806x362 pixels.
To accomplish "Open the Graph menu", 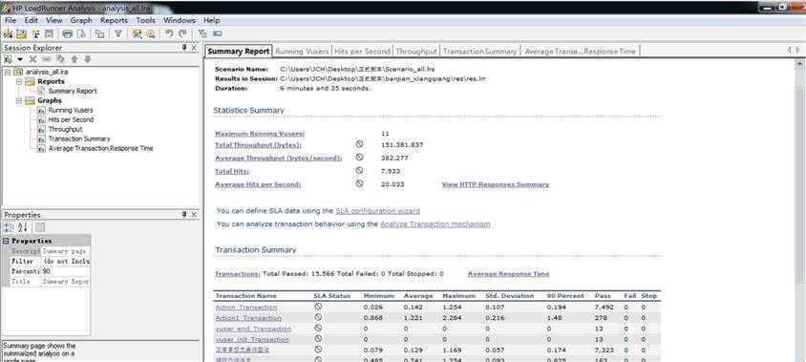I will click(81, 21).
